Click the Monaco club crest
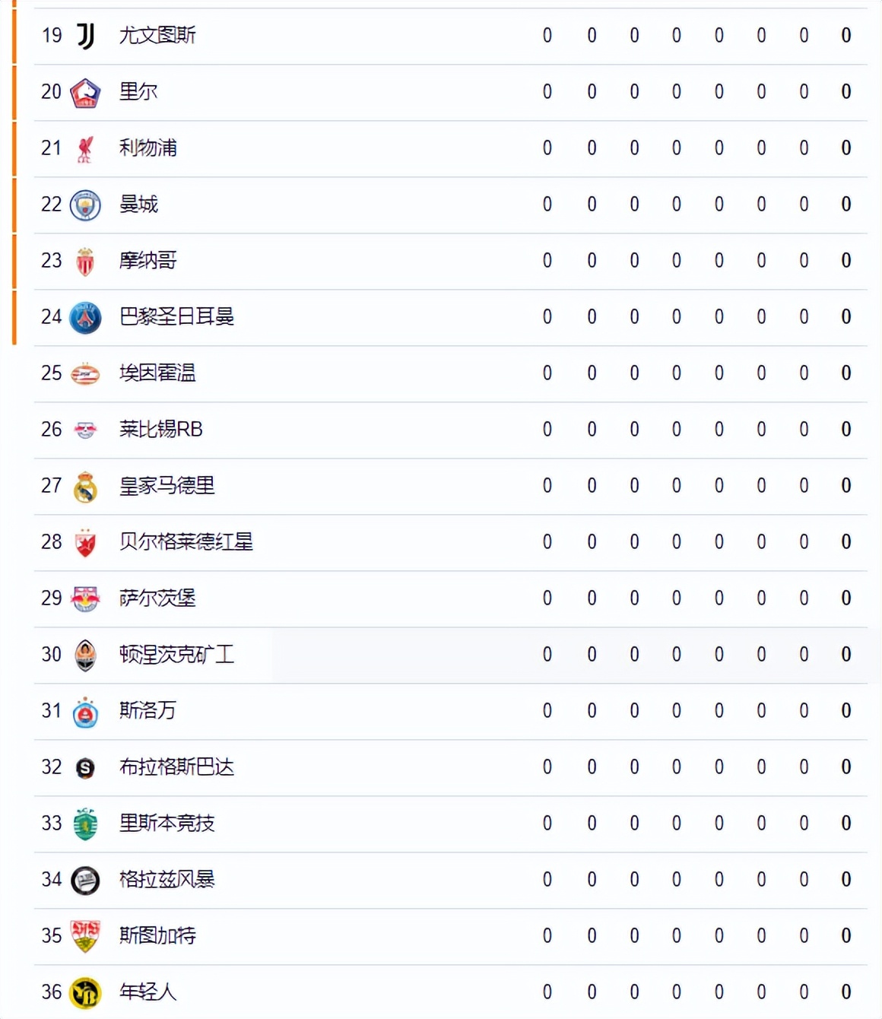The height and width of the screenshot is (1019, 882). (x=85, y=262)
